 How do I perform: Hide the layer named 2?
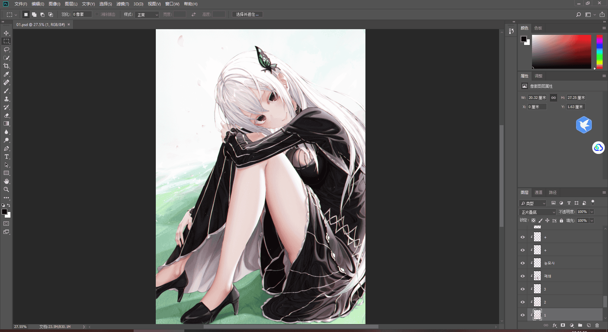[x=523, y=302]
